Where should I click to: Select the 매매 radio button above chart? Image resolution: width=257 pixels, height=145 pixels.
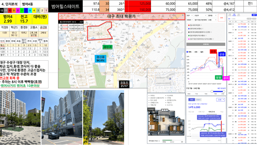pos(188,52)
